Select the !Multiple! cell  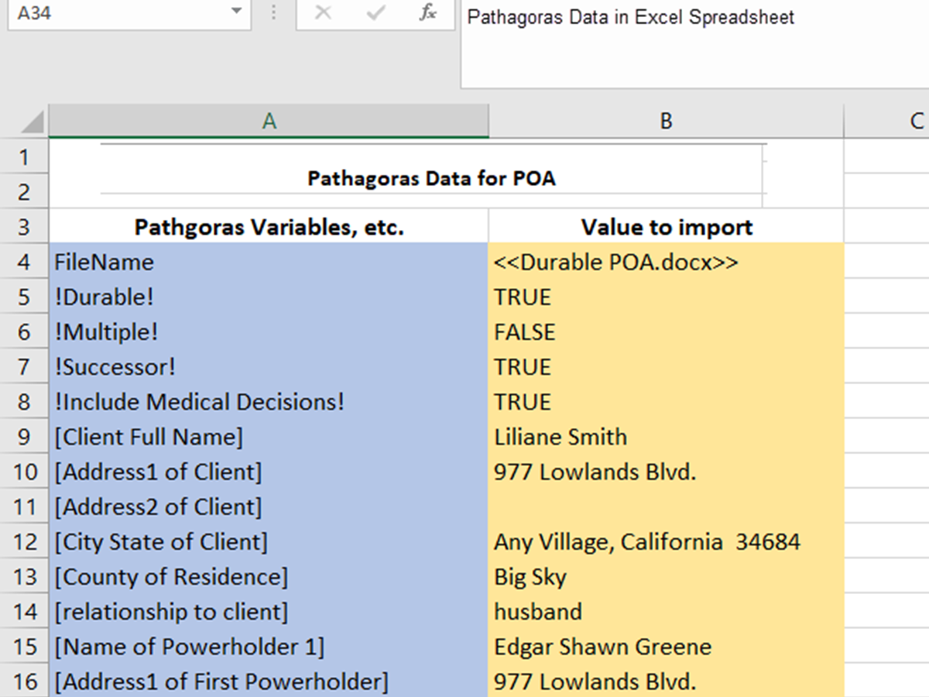pyautogui.click(x=269, y=331)
